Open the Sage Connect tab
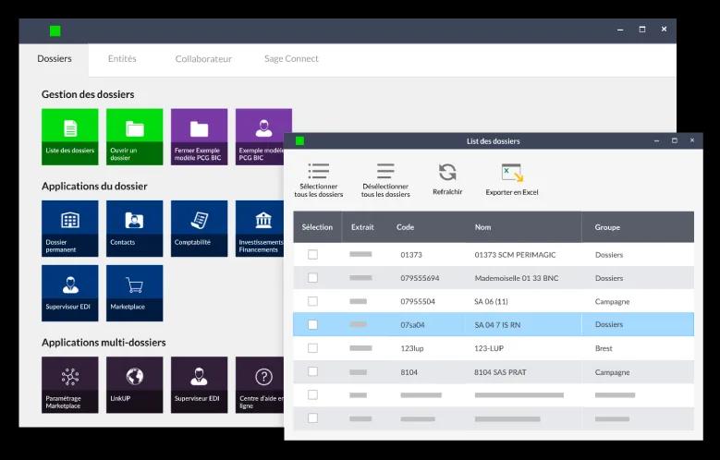This screenshot has width=720, height=460. click(x=291, y=59)
